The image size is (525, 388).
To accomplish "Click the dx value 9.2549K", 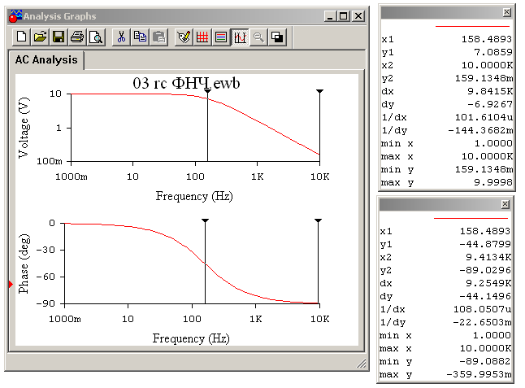I will click(488, 283).
